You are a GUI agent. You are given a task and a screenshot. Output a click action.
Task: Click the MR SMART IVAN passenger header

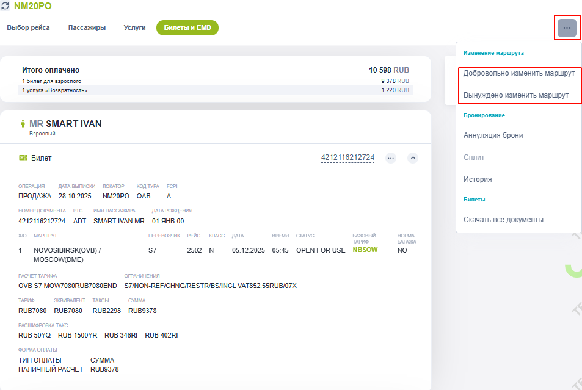click(x=65, y=124)
